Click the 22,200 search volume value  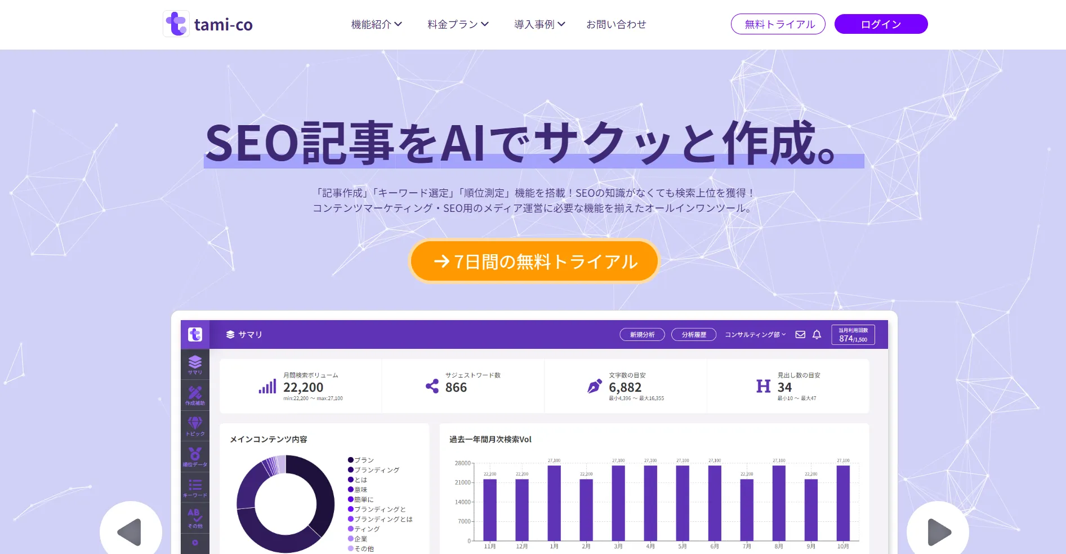[x=303, y=387]
